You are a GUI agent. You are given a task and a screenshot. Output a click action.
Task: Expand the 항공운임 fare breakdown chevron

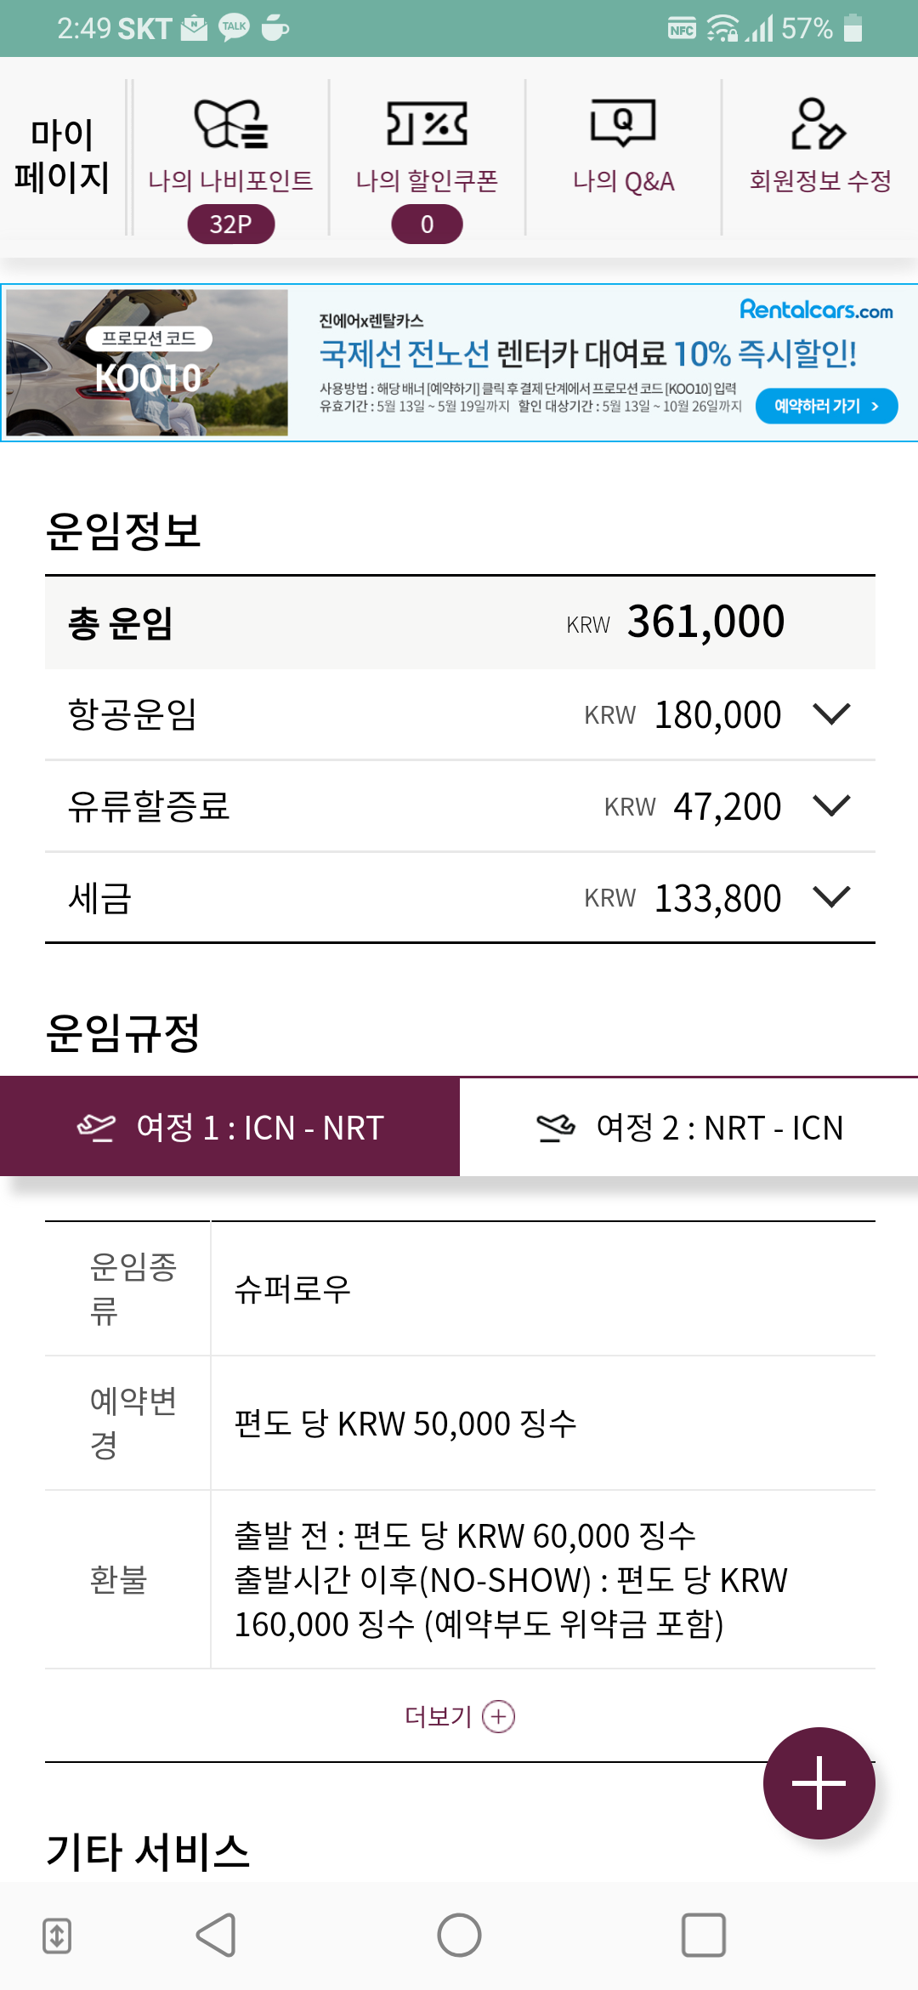(831, 714)
